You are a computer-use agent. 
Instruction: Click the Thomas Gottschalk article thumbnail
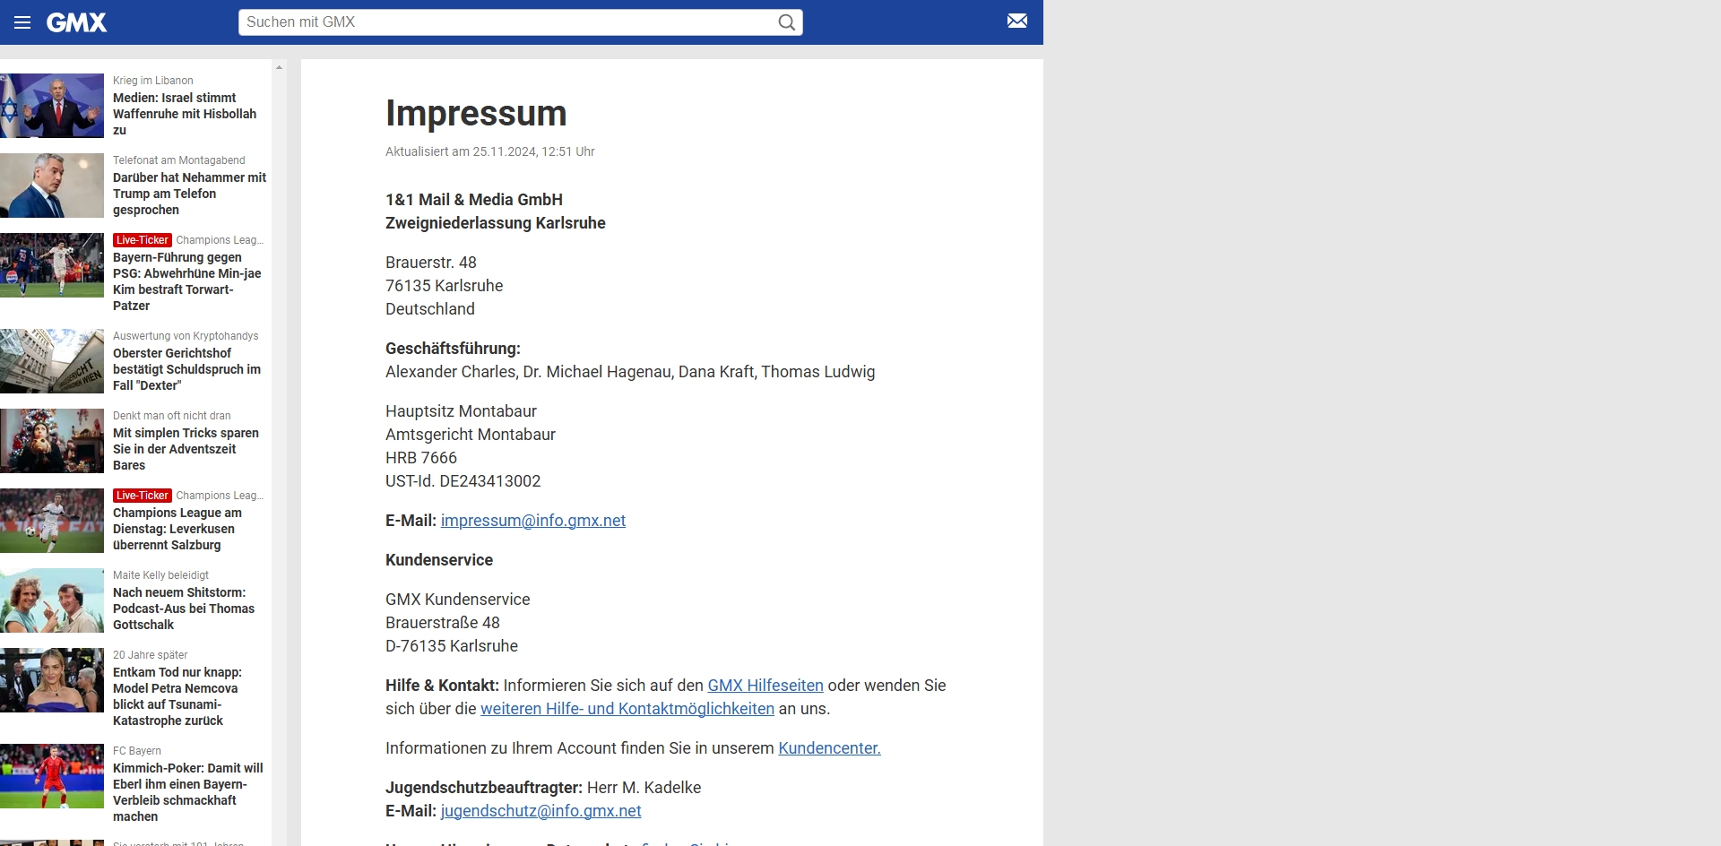(x=52, y=600)
